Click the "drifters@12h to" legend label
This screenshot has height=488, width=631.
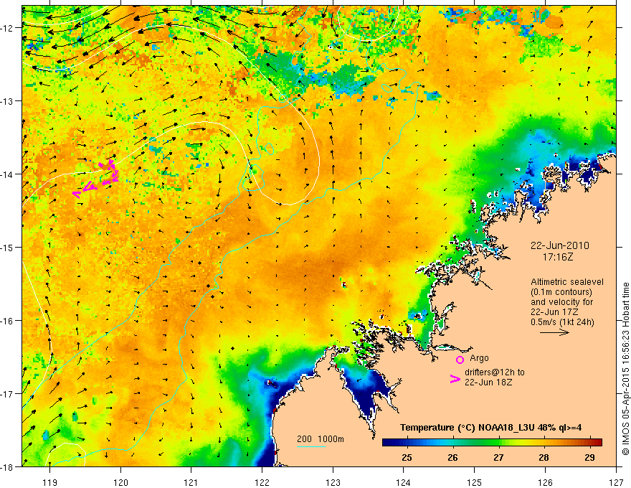(495, 372)
